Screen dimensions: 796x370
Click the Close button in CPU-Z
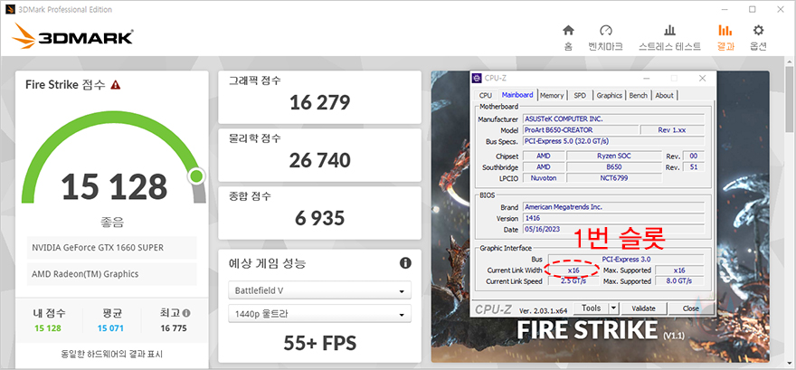[690, 308]
